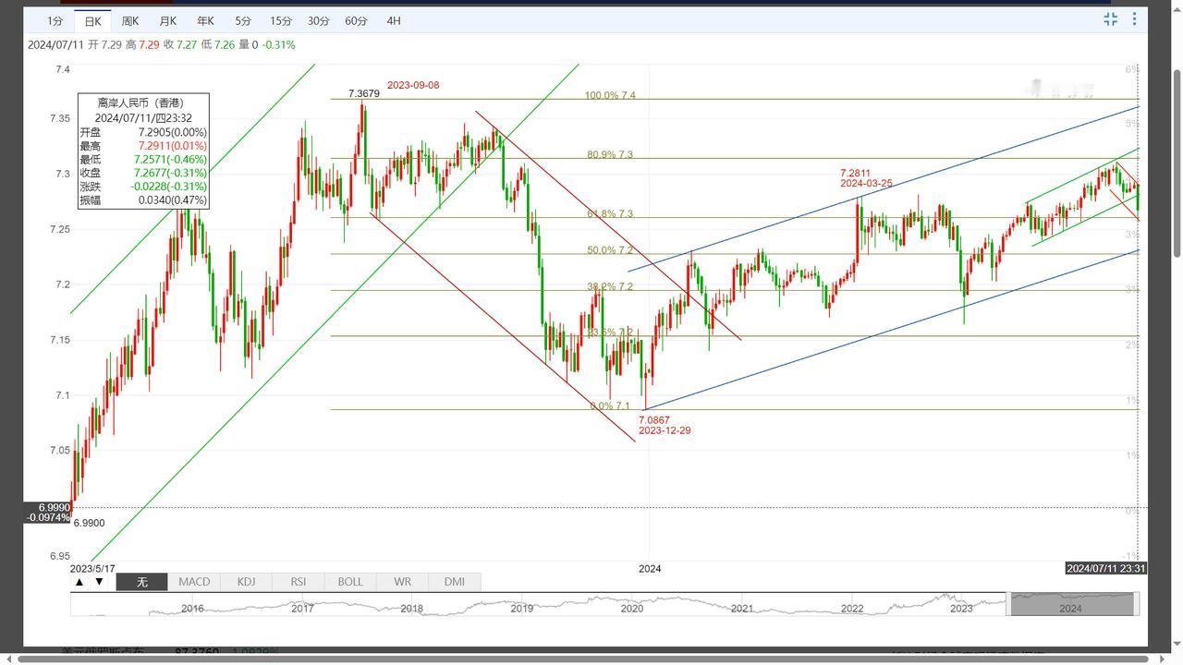Enable the MACD indicator

194,582
